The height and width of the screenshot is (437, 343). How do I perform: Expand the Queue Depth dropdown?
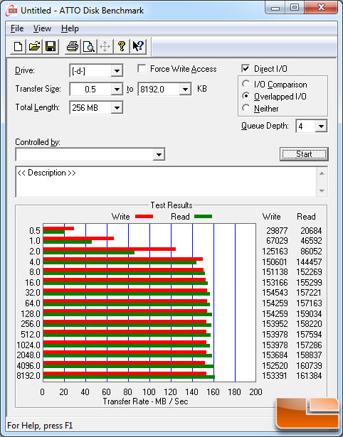[x=321, y=126]
